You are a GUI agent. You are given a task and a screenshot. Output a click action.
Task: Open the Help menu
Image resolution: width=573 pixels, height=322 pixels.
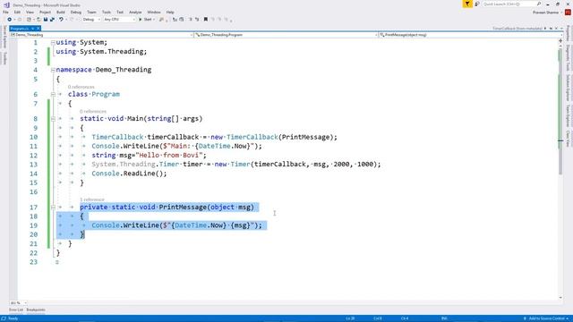click(170, 12)
